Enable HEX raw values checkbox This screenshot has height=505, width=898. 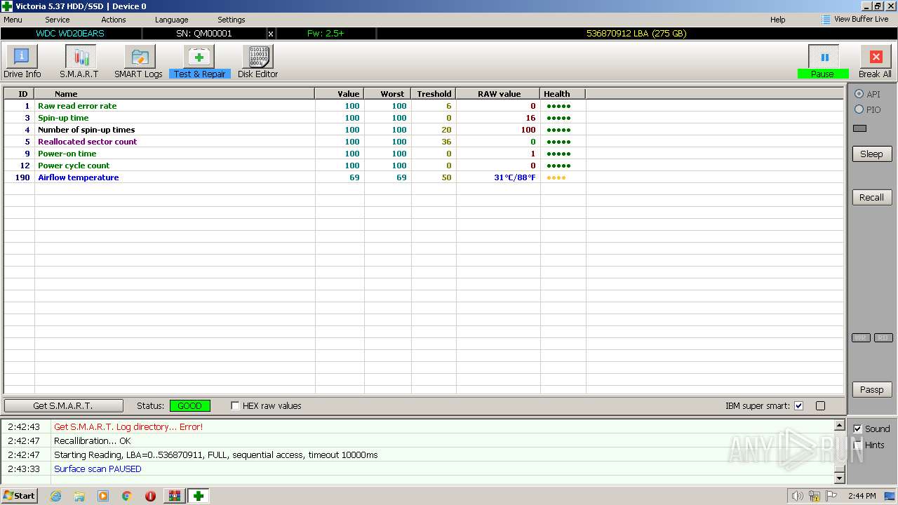(x=235, y=405)
